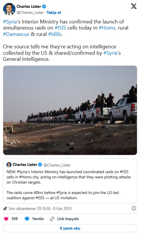141x236 pixels.
Task: Click the '6 yanıtı oku' button
Action: 70,228
